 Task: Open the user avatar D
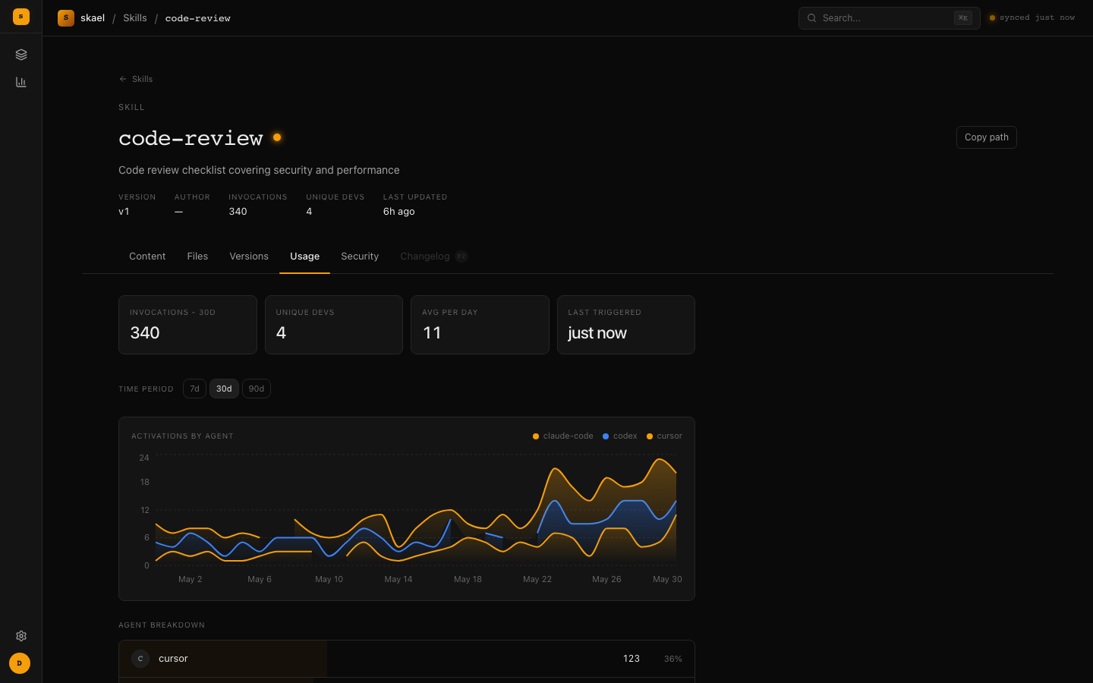(x=20, y=663)
